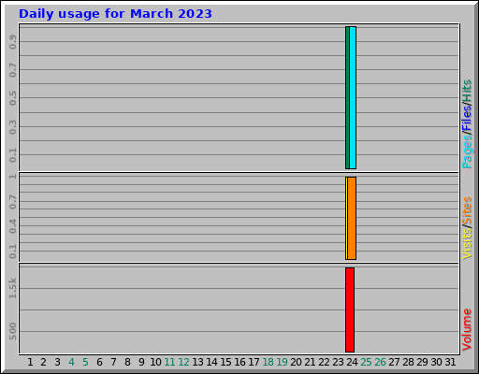The width and height of the screenshot is (479, 374).
Task: Click the 'Daily usage for March 2023' title
Action: coord(115,14)
